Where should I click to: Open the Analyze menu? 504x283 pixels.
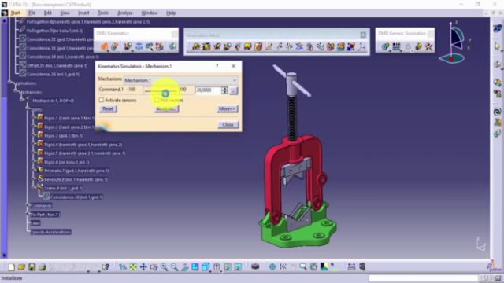point(124,13)
